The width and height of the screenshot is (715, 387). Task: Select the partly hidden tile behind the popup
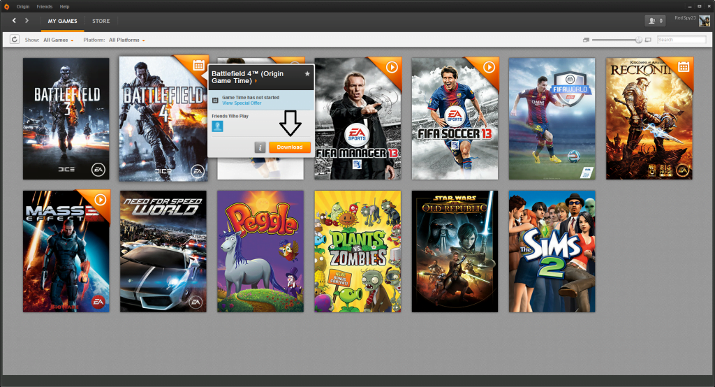click(x=260, y=169)
